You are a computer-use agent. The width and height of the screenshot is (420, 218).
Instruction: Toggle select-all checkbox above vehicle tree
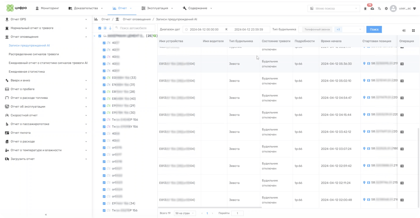pos(100,28)
